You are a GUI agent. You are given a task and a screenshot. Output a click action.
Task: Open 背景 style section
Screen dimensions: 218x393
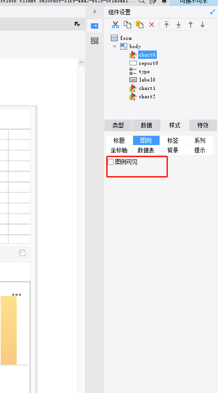click(x=173, y=150)
